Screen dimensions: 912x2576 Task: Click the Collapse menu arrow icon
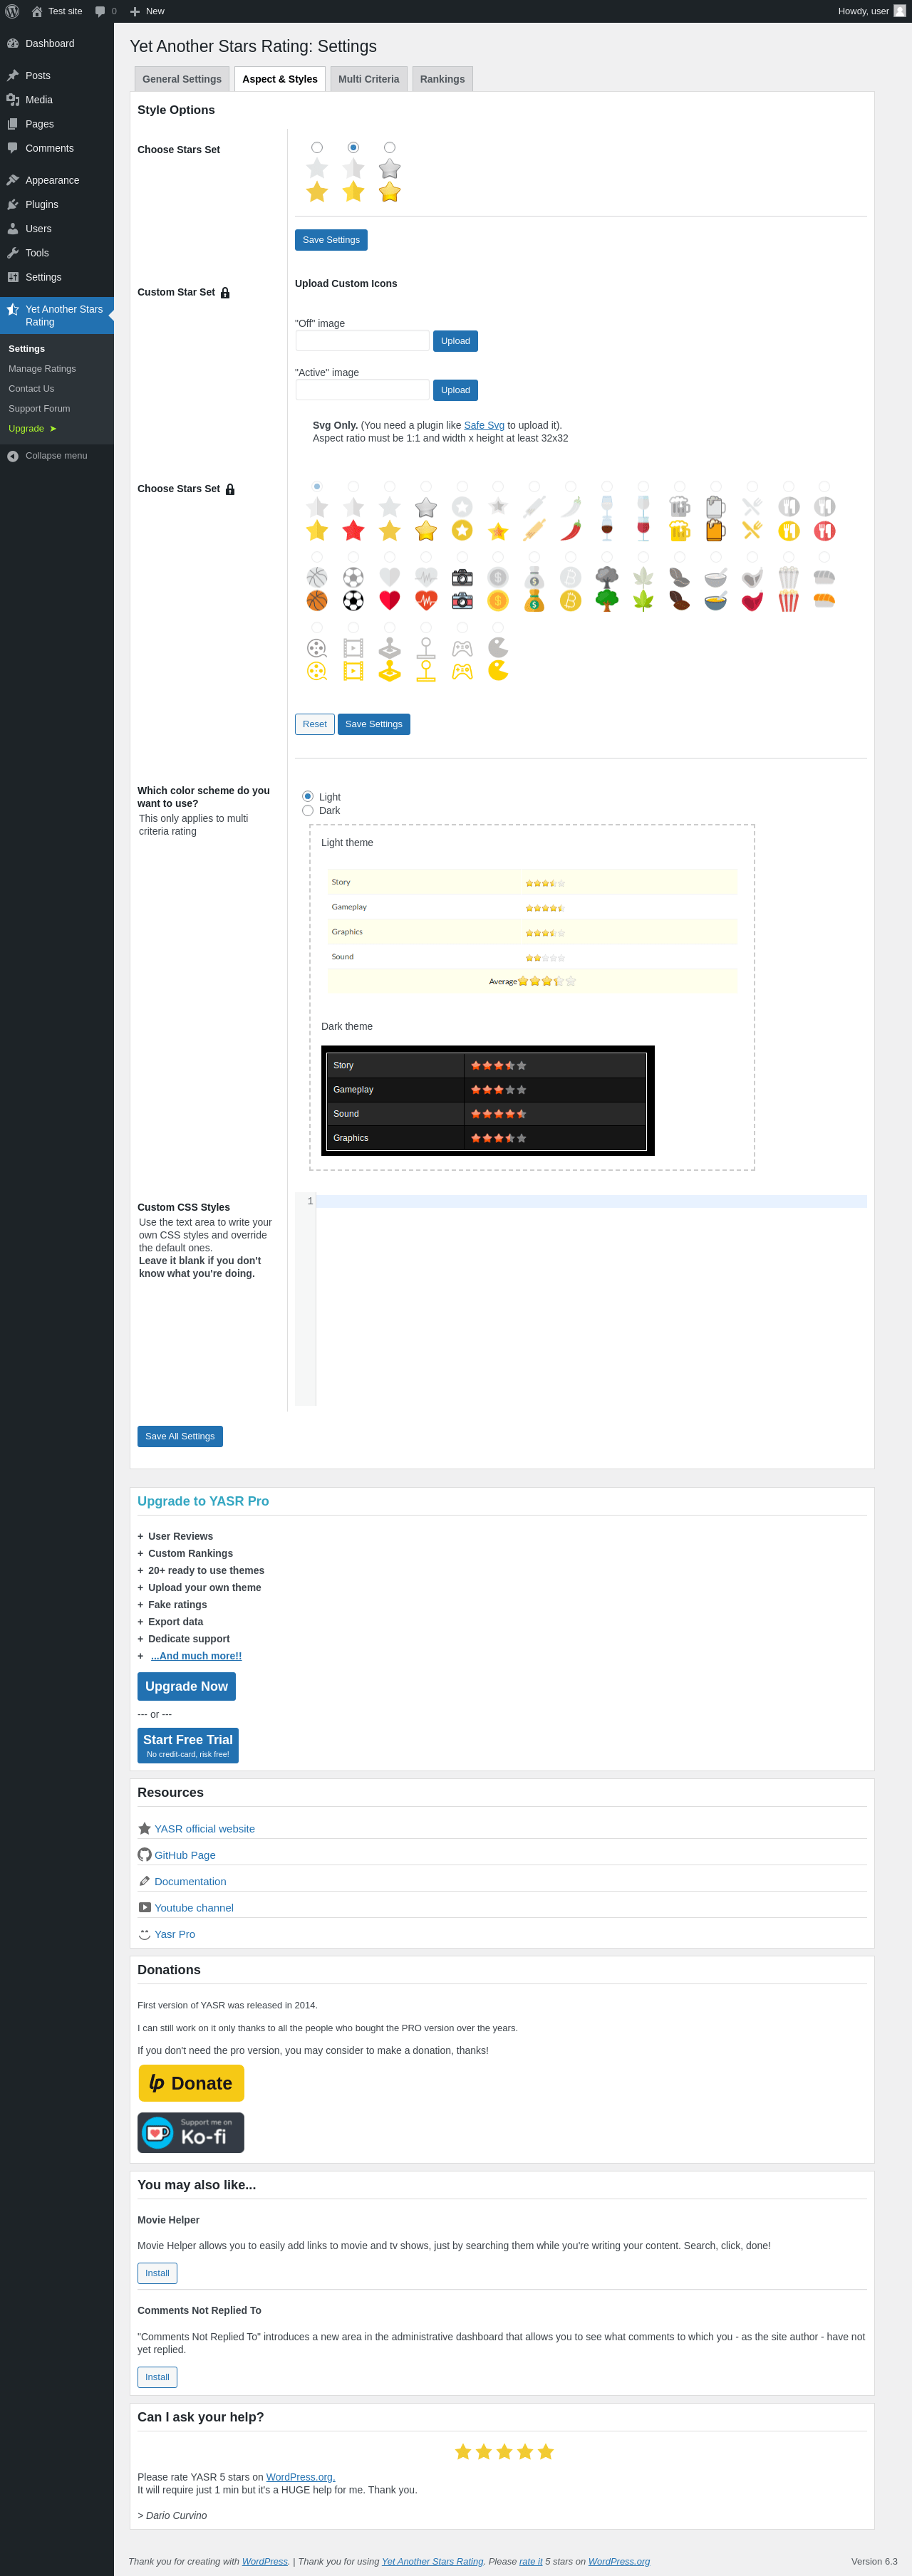pos(13,456)
